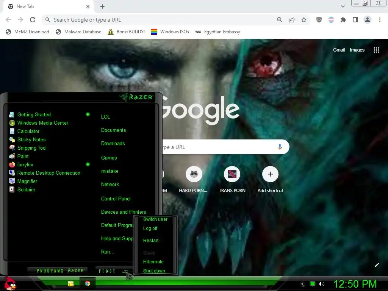
Task: Bookmark this tab with the star icon
Action: (x=304, y=20)
